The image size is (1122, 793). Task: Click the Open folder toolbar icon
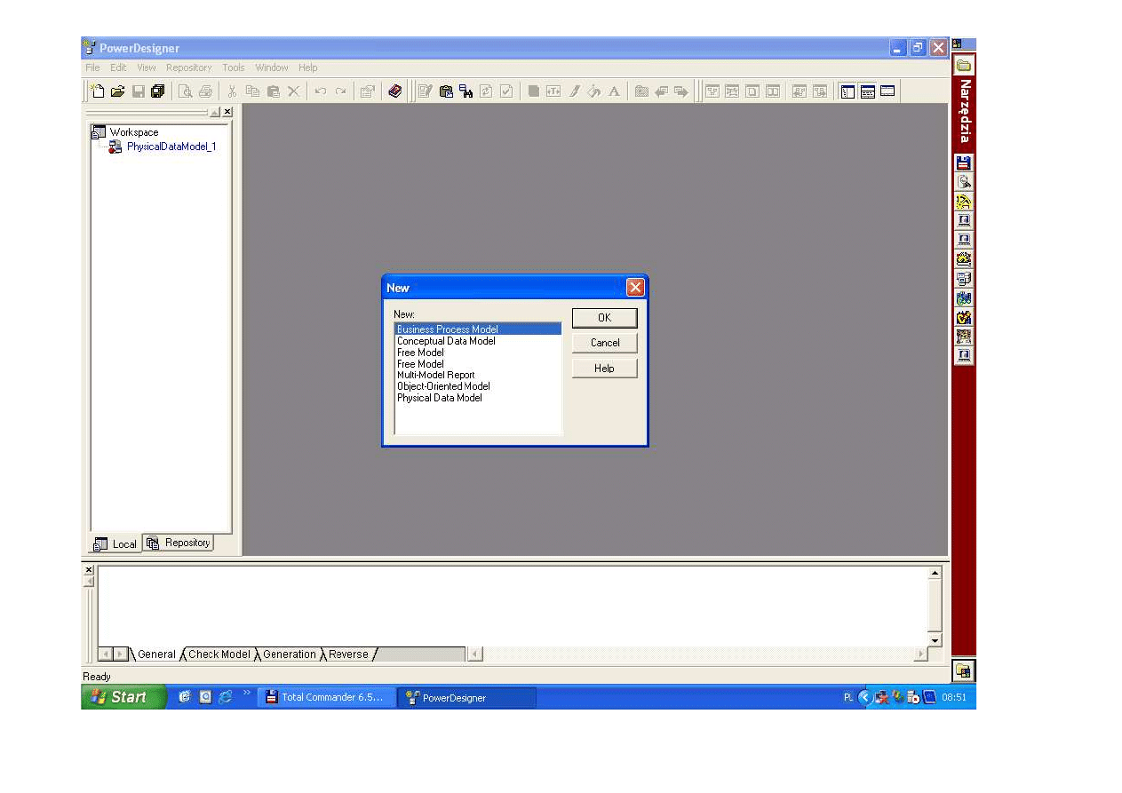click(x=117, y=91)
